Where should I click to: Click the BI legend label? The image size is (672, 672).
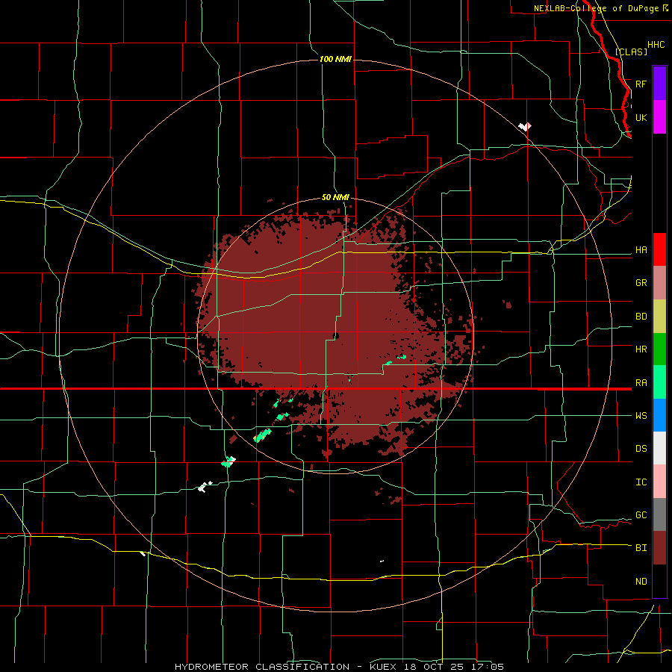click(x=641, y=548)
